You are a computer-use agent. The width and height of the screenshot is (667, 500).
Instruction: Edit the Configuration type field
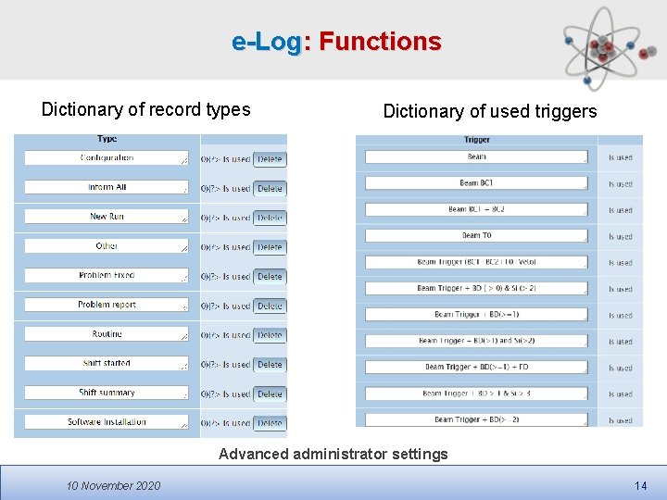(x=107, y=157)
